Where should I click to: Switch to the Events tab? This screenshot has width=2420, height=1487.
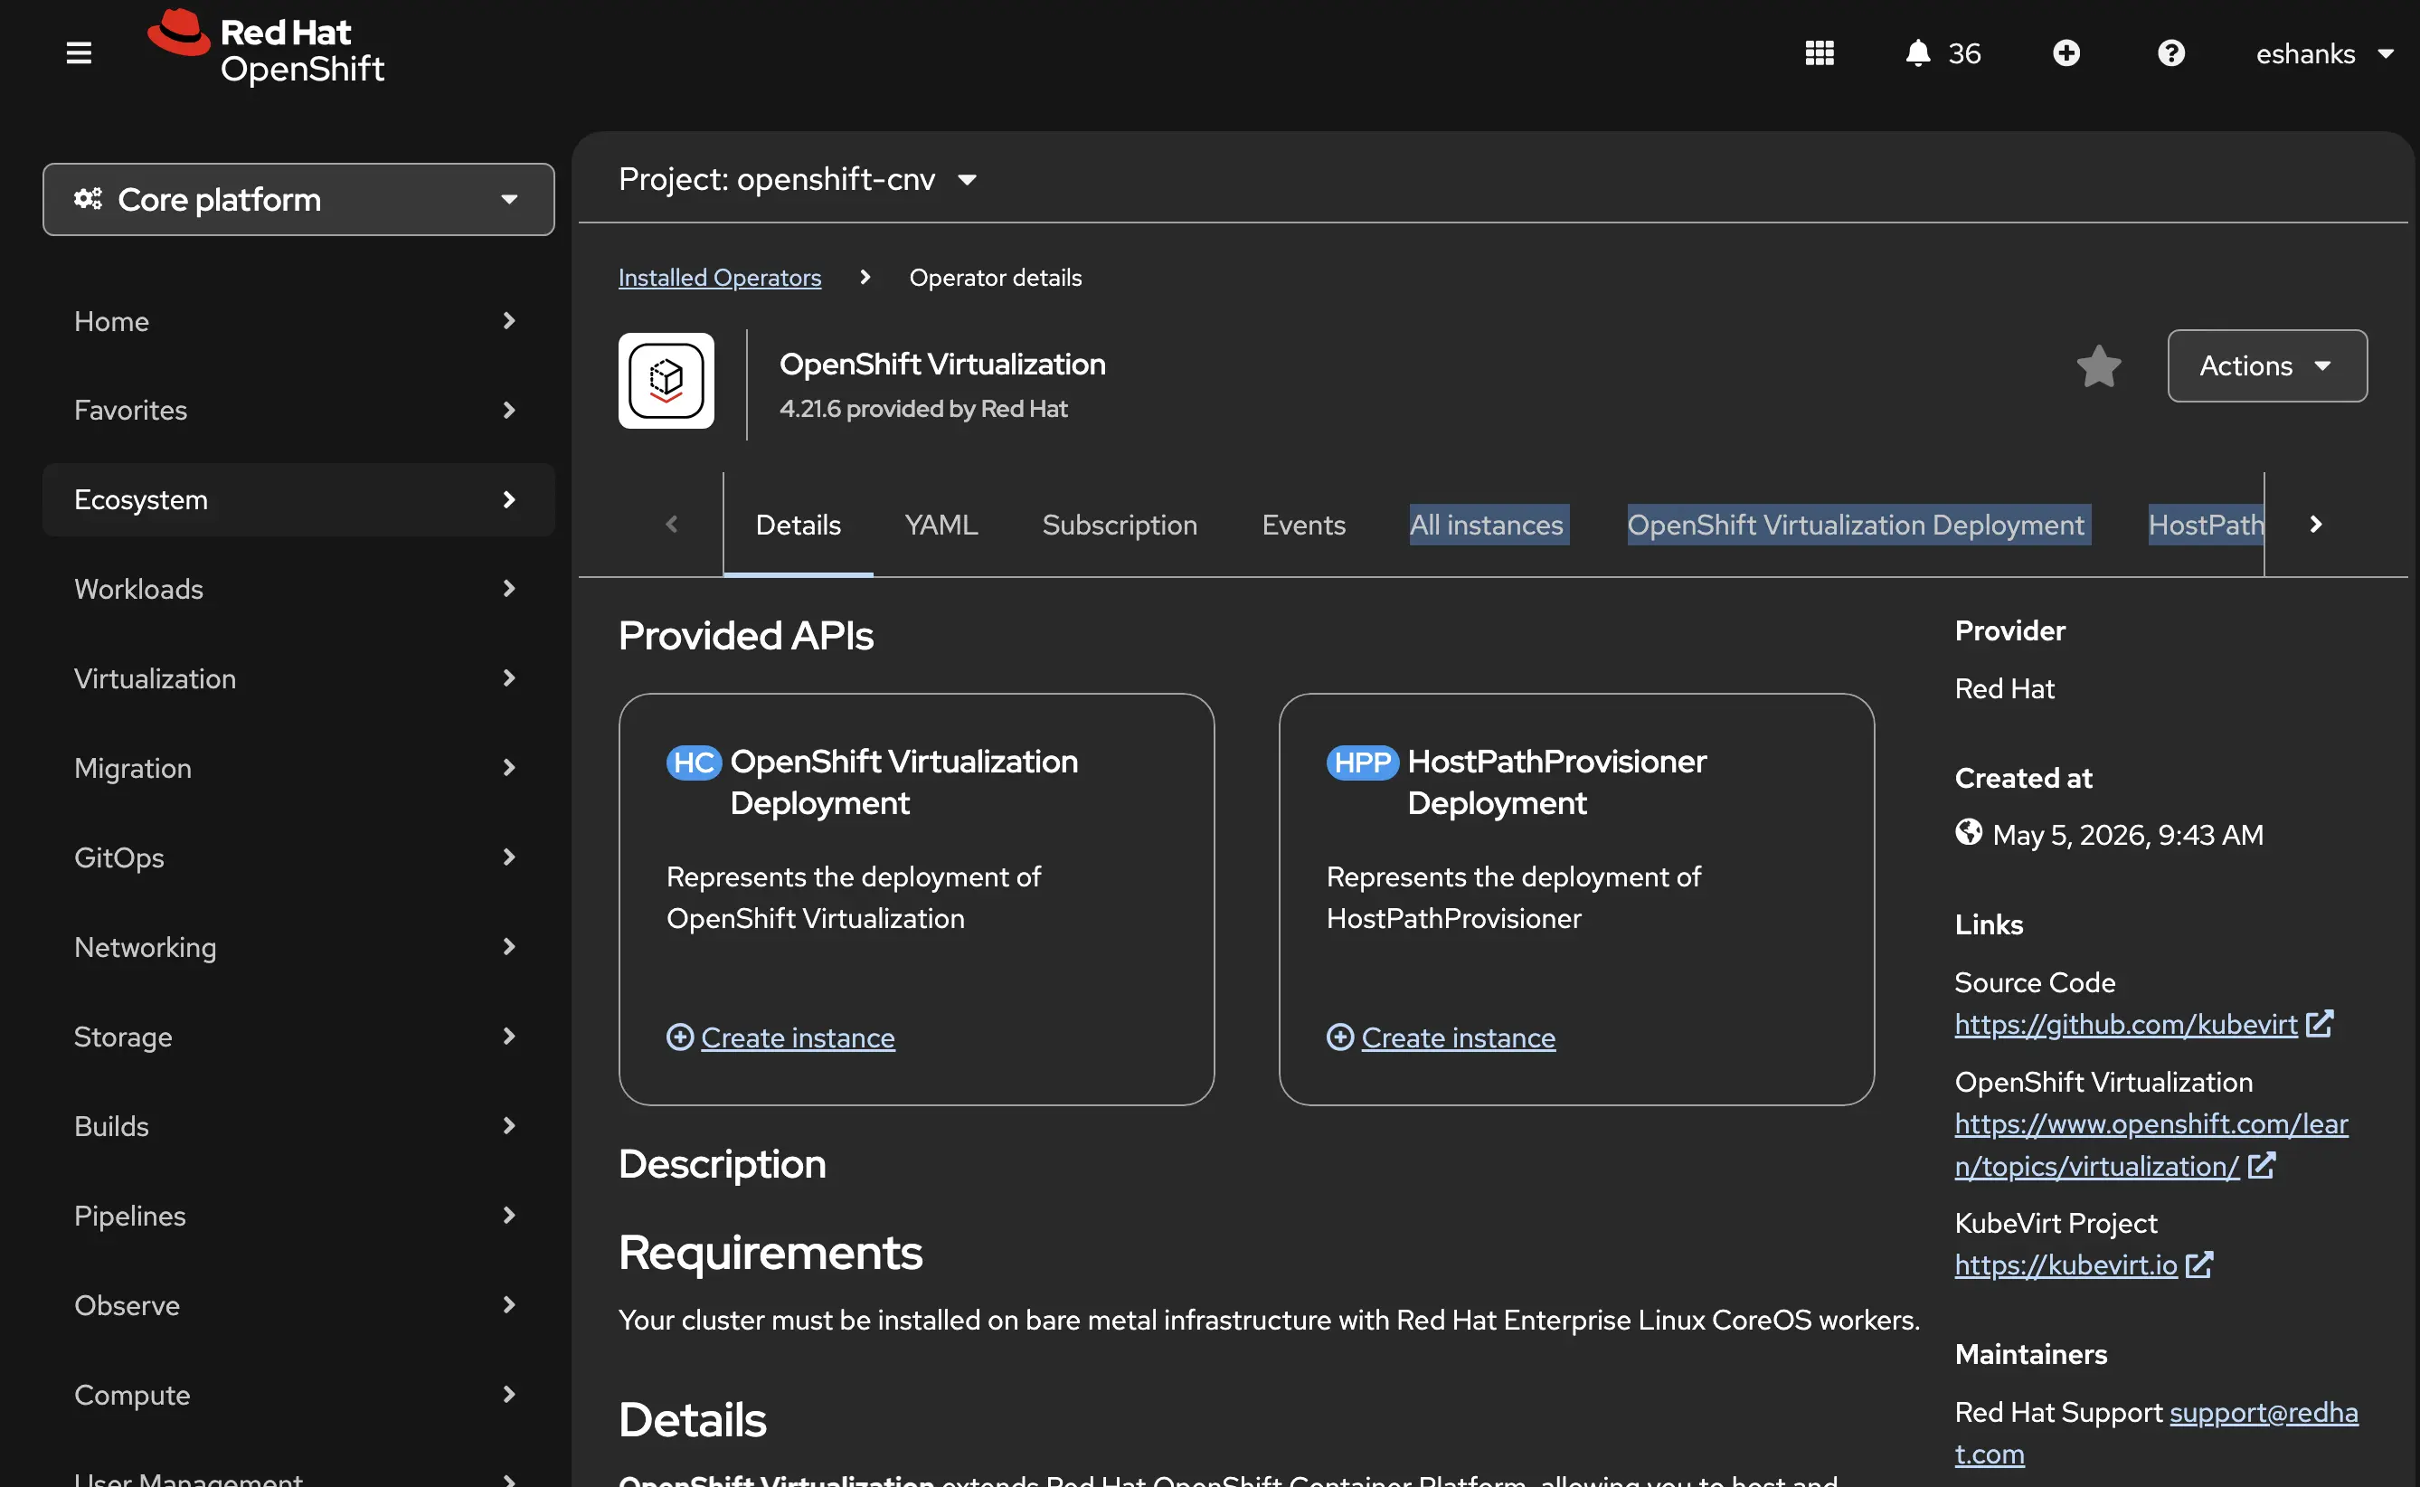pyautogui.click(x=1303, y=525)
